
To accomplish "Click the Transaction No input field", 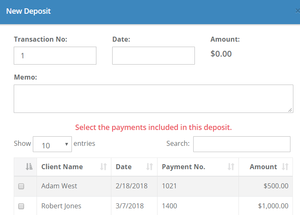I will [x=55, y=55].
